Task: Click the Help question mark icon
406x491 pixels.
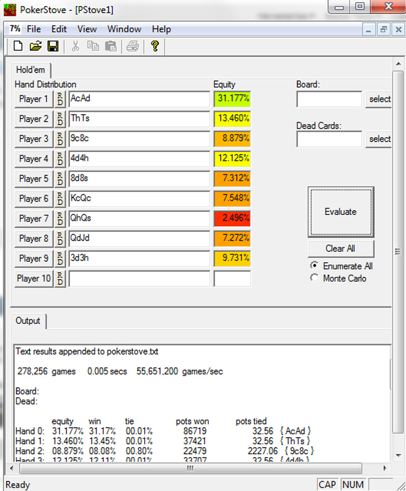Action: 155,46
